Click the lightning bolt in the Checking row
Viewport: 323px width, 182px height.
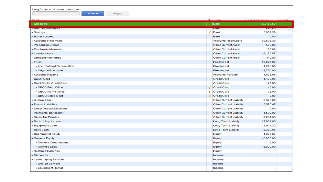click(210, 24)
